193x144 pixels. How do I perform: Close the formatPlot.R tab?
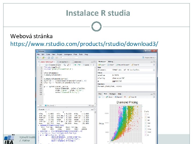tap(69, 62)
